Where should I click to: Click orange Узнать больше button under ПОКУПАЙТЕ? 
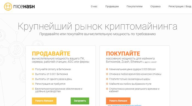118,101
